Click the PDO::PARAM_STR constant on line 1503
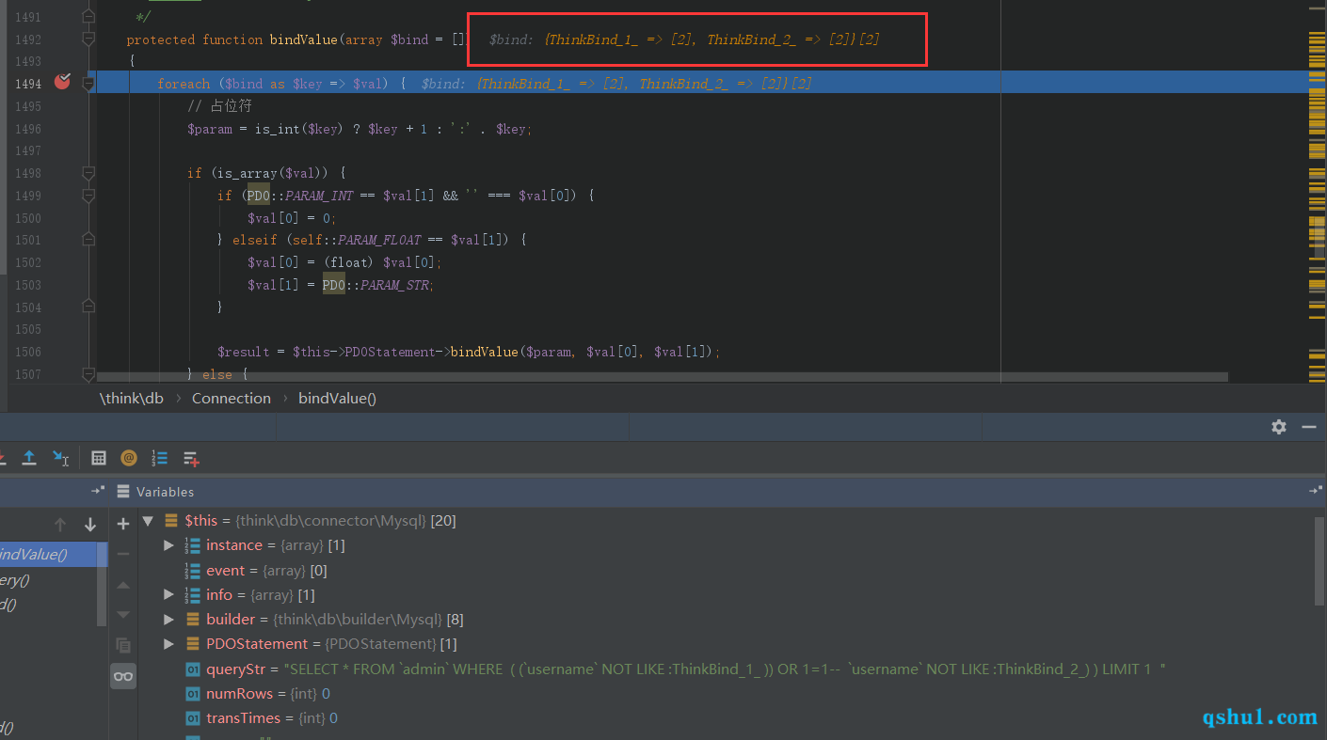The width and height of the screenshot is (1327, 740). (377, 285)
